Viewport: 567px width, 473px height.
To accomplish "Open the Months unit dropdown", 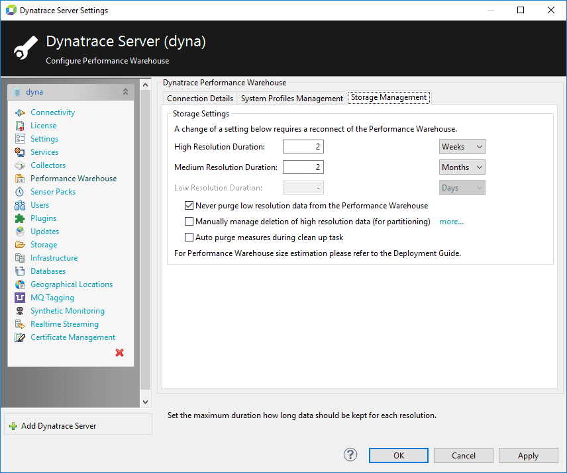I will pos(462,167).
